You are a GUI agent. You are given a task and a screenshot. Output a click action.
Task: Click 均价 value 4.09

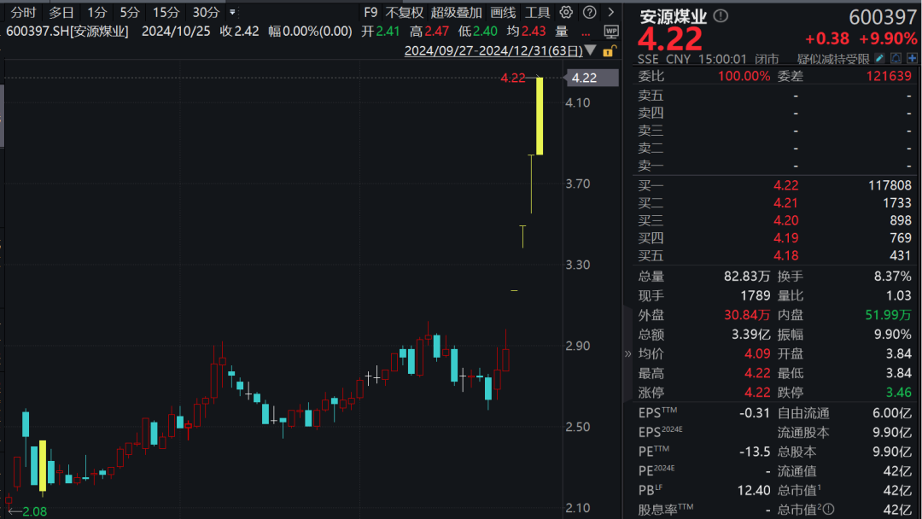[x=757, y=354]
